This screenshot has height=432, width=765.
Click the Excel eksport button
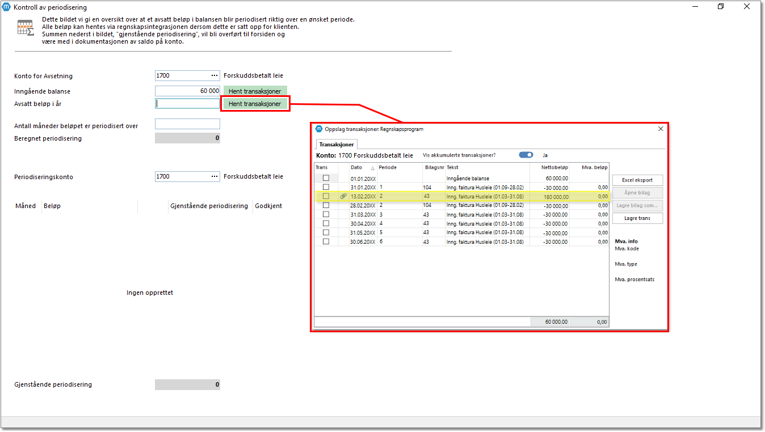point(637,180)
